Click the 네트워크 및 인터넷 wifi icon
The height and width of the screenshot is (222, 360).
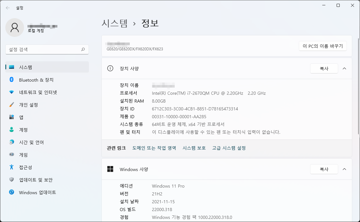tap(12, 92)
